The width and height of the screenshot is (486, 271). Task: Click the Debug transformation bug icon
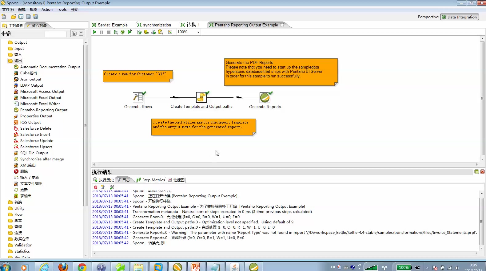pyautogui.click(x=123, y=32)
